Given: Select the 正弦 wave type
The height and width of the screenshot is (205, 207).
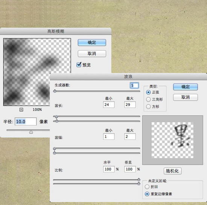Looking at the screenshot, I should (x=148, y=92).
